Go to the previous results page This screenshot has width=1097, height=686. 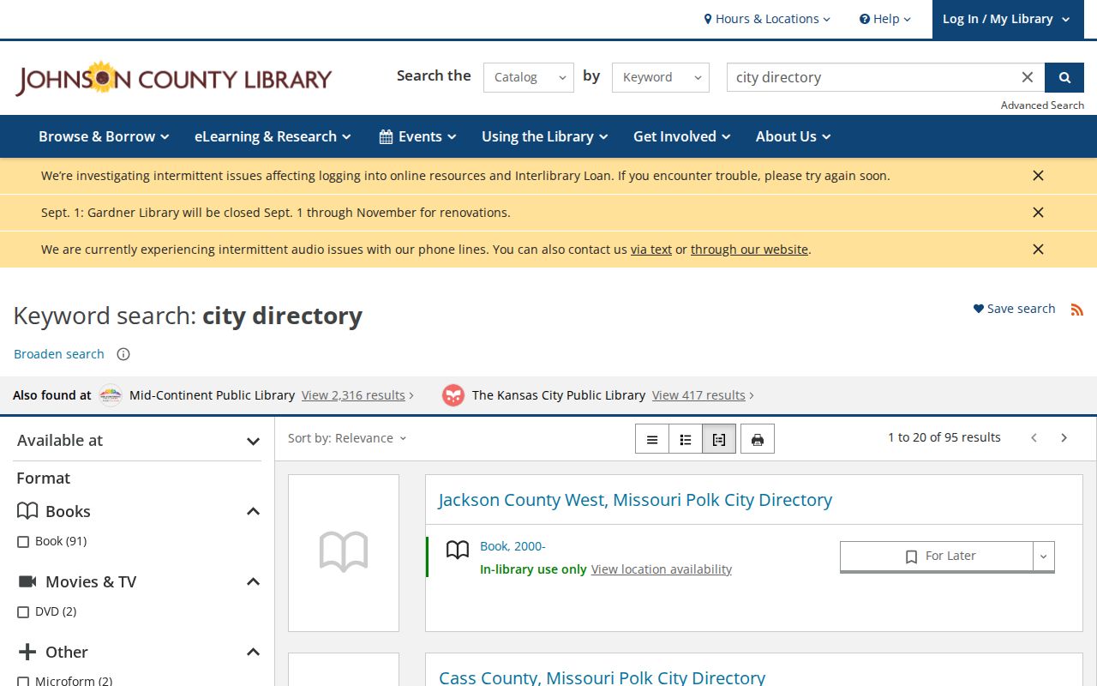1034,438
